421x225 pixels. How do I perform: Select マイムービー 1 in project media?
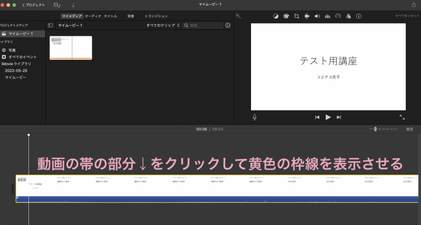[x=23, y=34]
